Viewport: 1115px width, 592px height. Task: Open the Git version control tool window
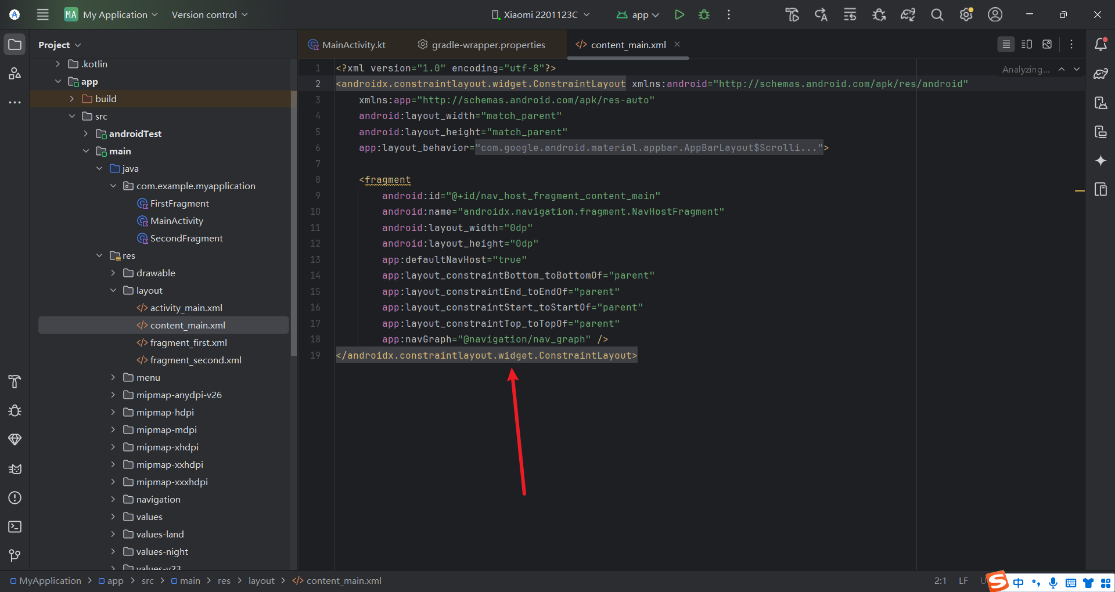15,555
